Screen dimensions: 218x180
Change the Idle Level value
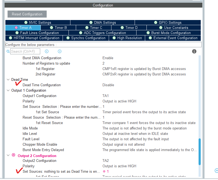(x=135, y=134)
